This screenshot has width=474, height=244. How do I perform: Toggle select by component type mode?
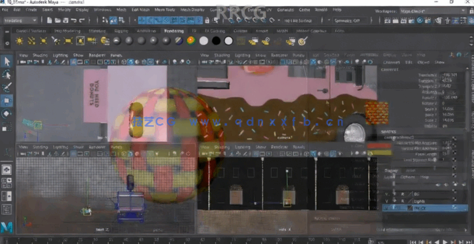coord(122,21)
